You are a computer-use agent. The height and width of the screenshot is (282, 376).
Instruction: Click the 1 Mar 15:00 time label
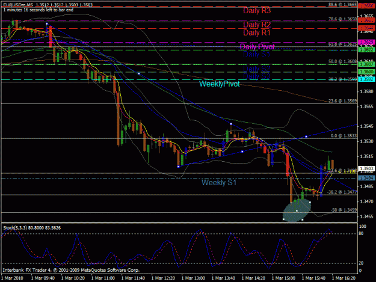(x=283, y=278)
